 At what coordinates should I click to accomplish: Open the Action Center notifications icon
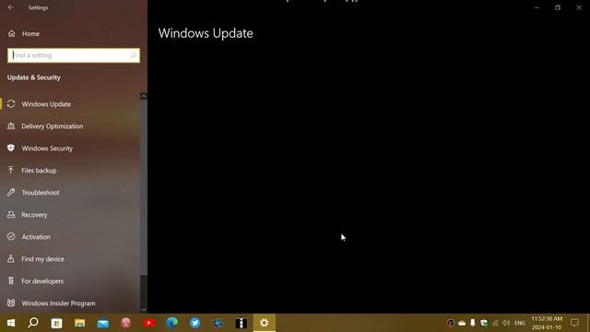coord(574,323)
